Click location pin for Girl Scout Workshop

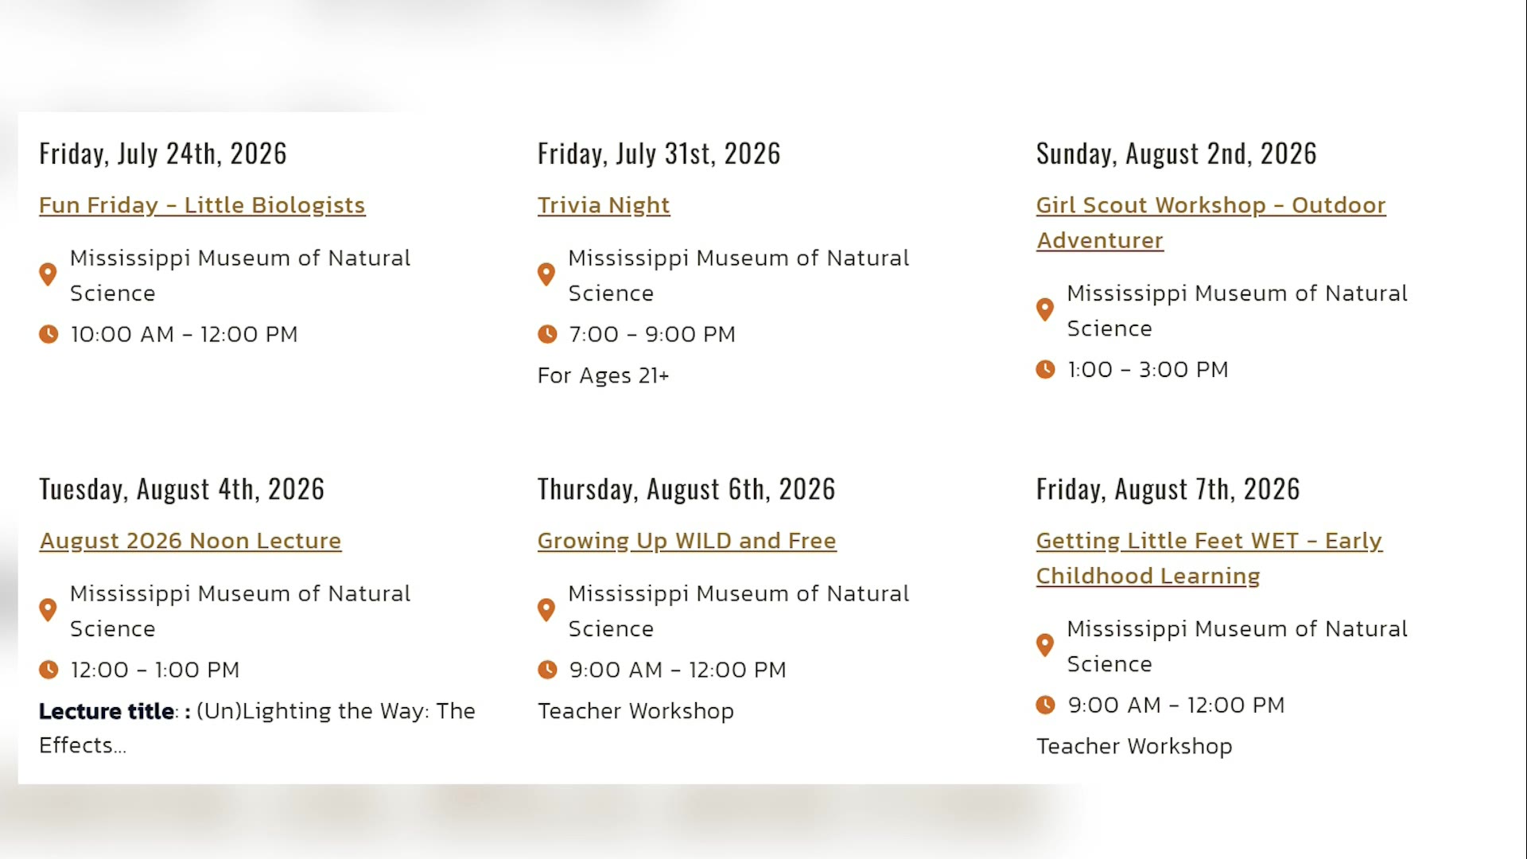pyautogui.click(x=1045, y=309)
